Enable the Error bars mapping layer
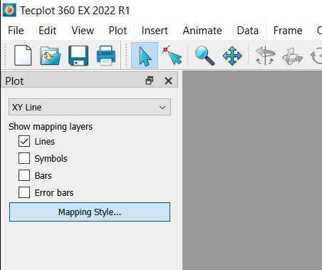 [24, 192]
